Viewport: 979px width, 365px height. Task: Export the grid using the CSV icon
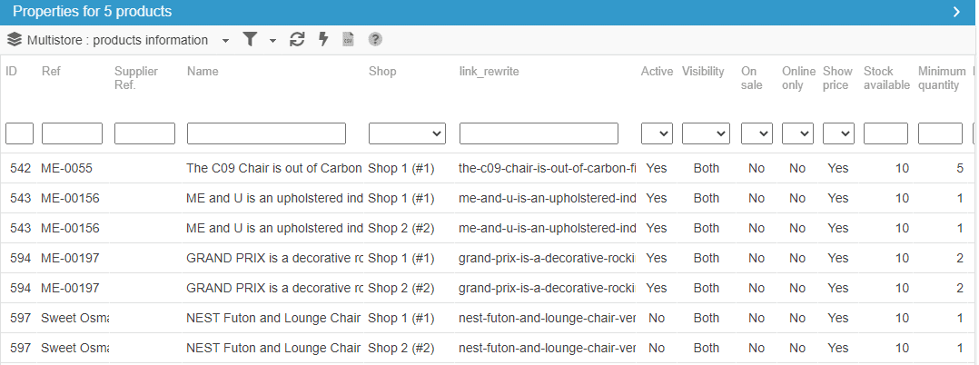coord(348,40)
